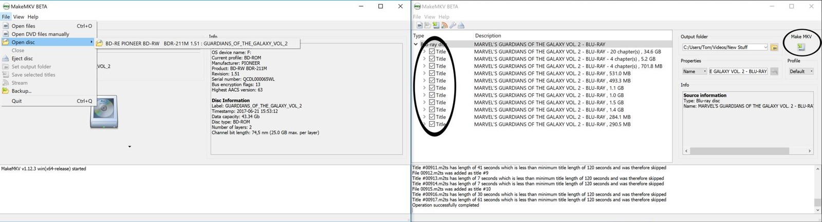Click the small arrow below the drive icon
Image resolution: width=822 pixels, height=222 pixels.
click(129, 147)
